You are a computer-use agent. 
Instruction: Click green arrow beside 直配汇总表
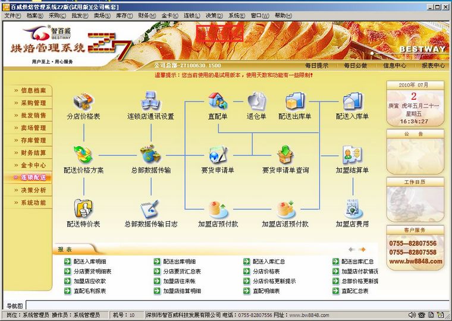(335, 291)
